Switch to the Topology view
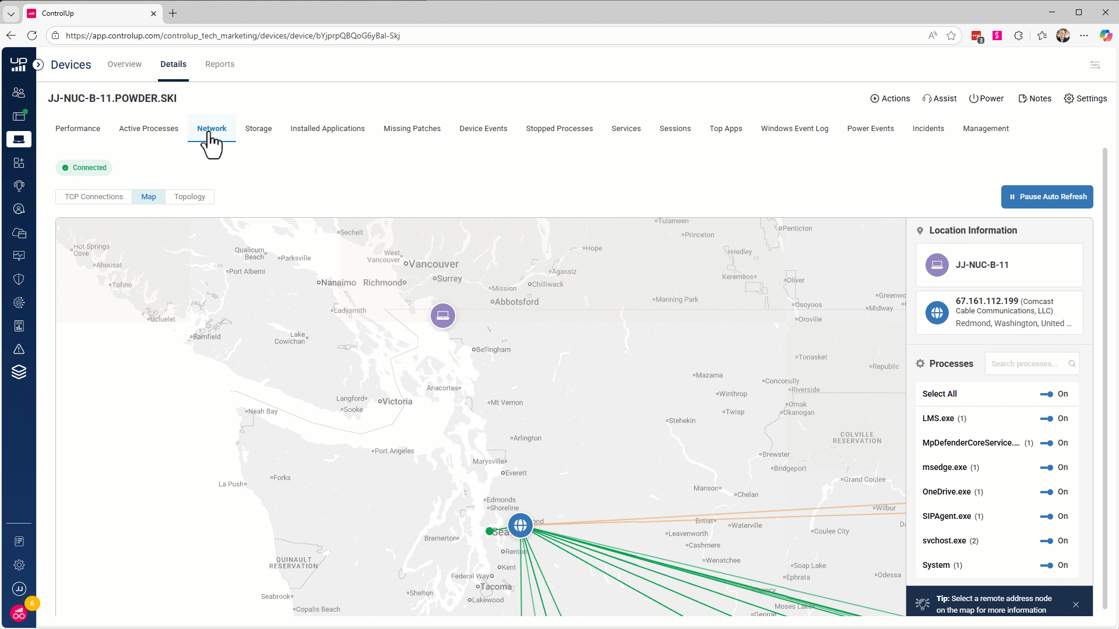The image size is (1119, 629). click(x=189, y=196)
